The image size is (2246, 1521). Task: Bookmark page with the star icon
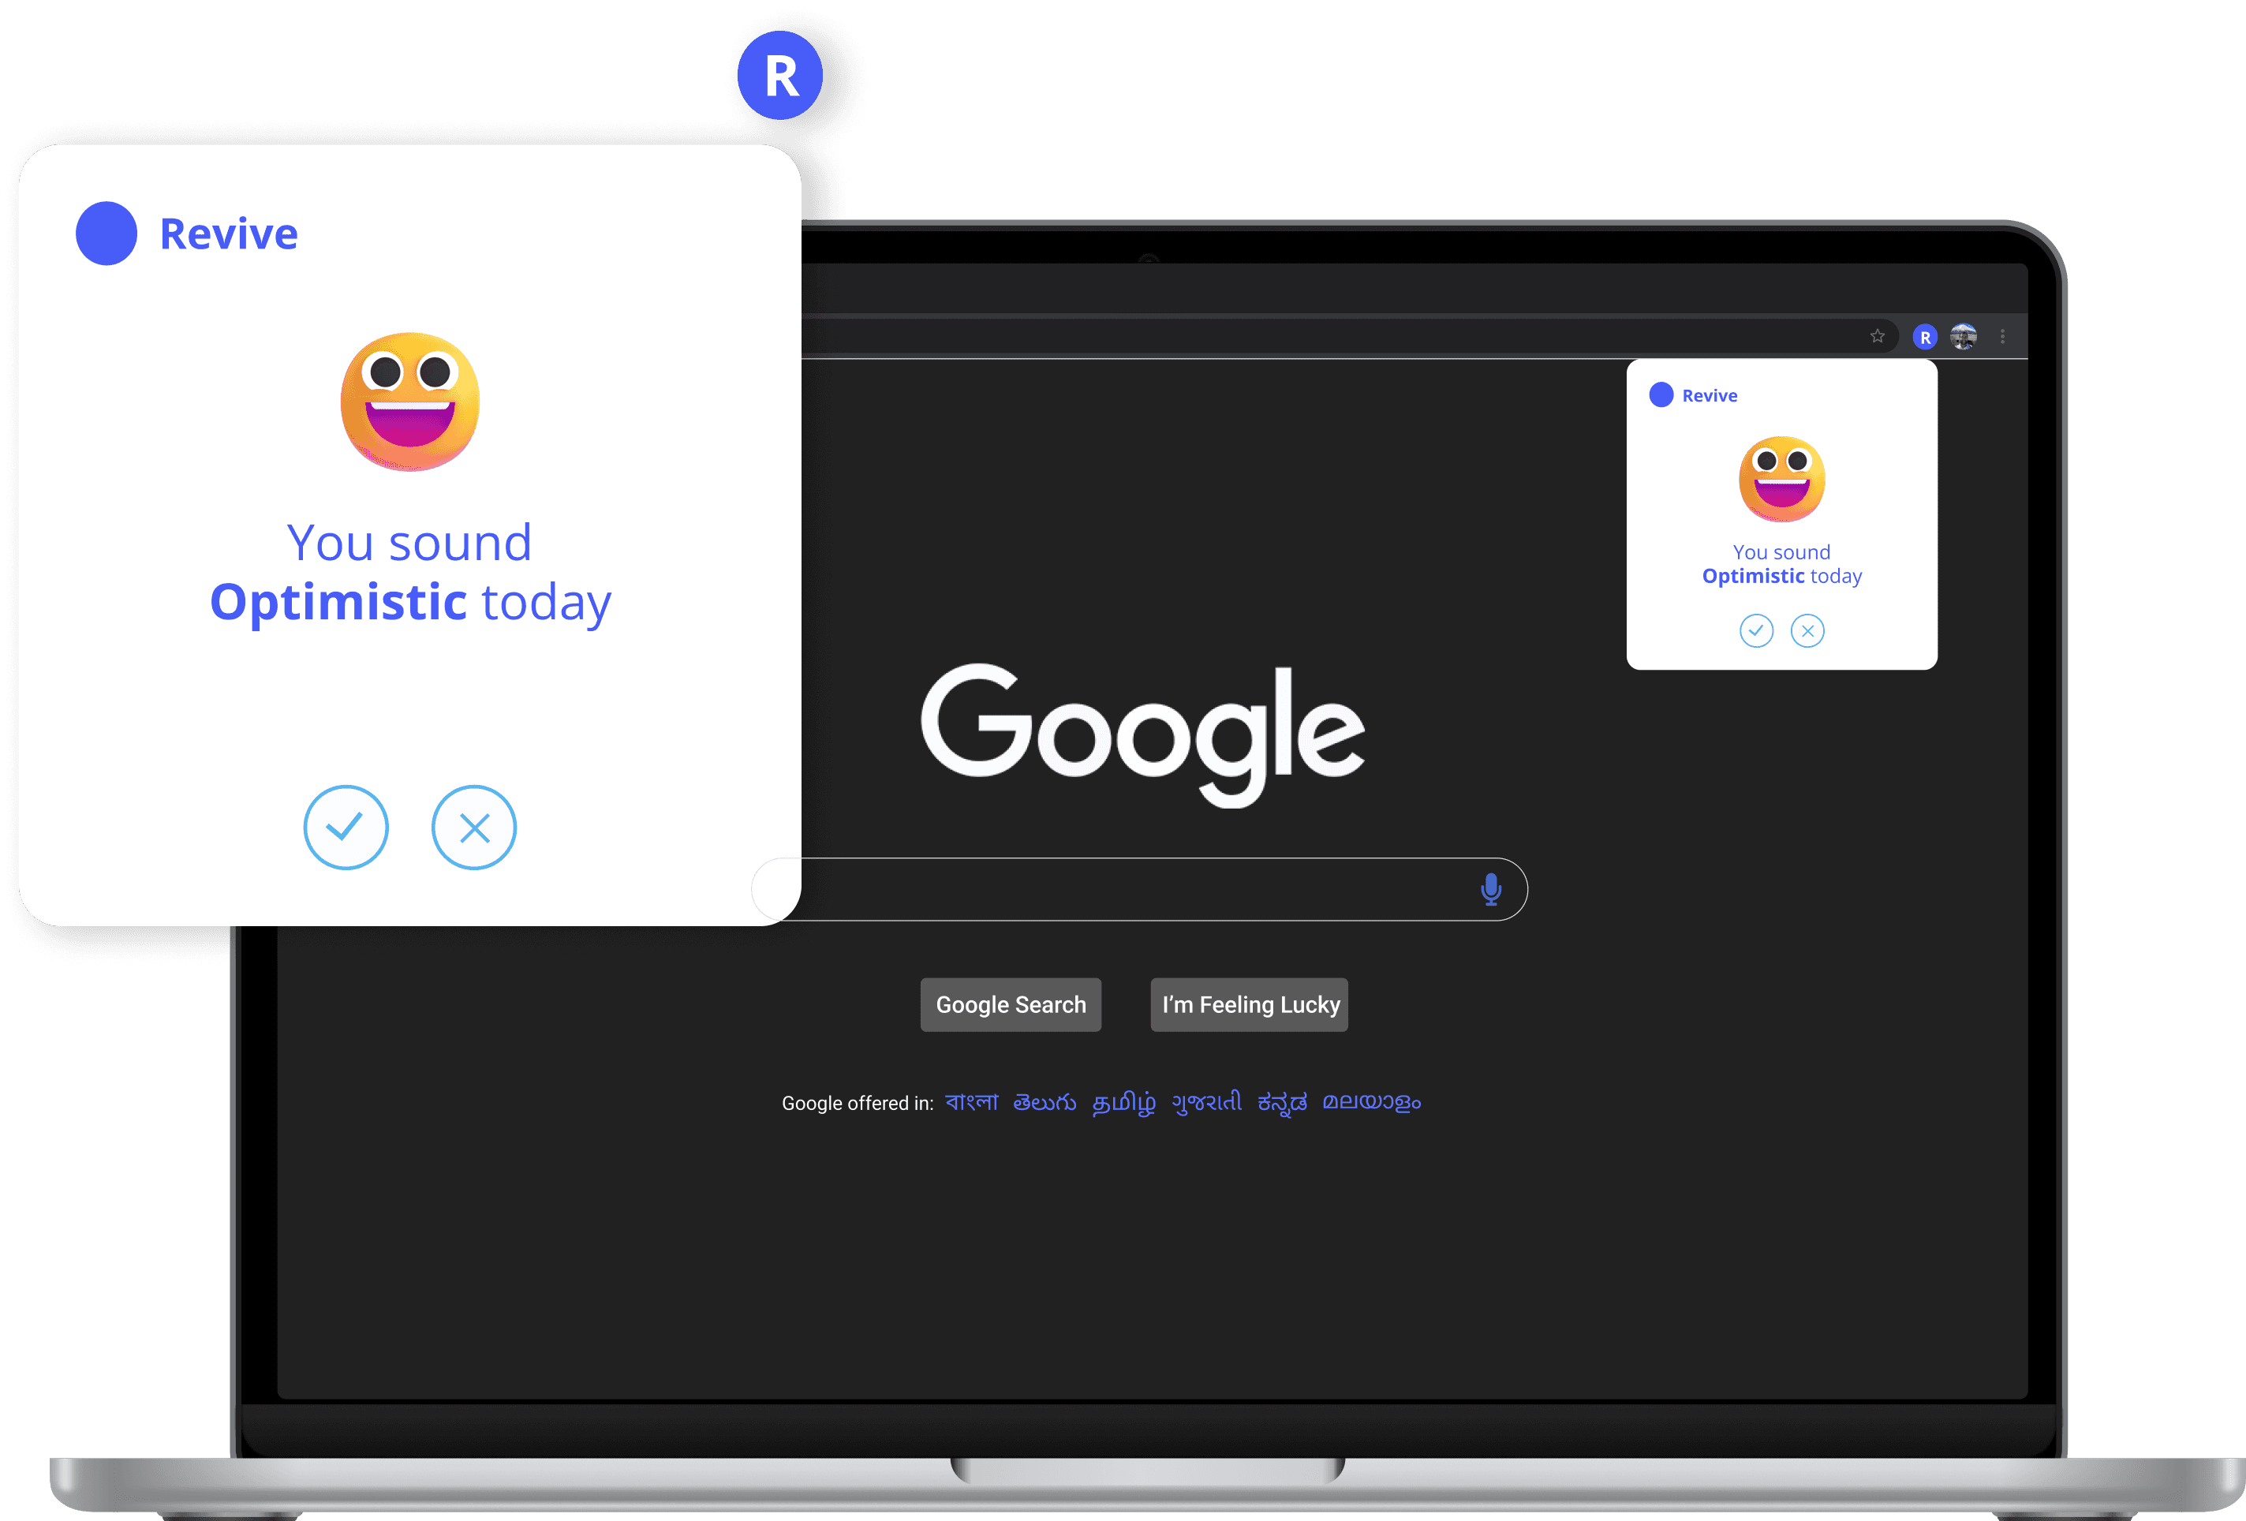click(1877, 336)
